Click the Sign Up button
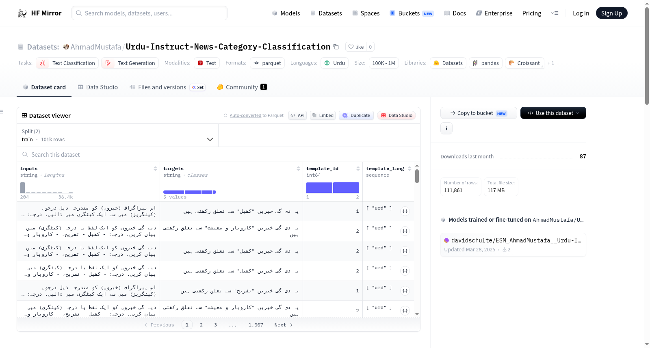Viewport: 650px width, 348px height. [611, 13]
